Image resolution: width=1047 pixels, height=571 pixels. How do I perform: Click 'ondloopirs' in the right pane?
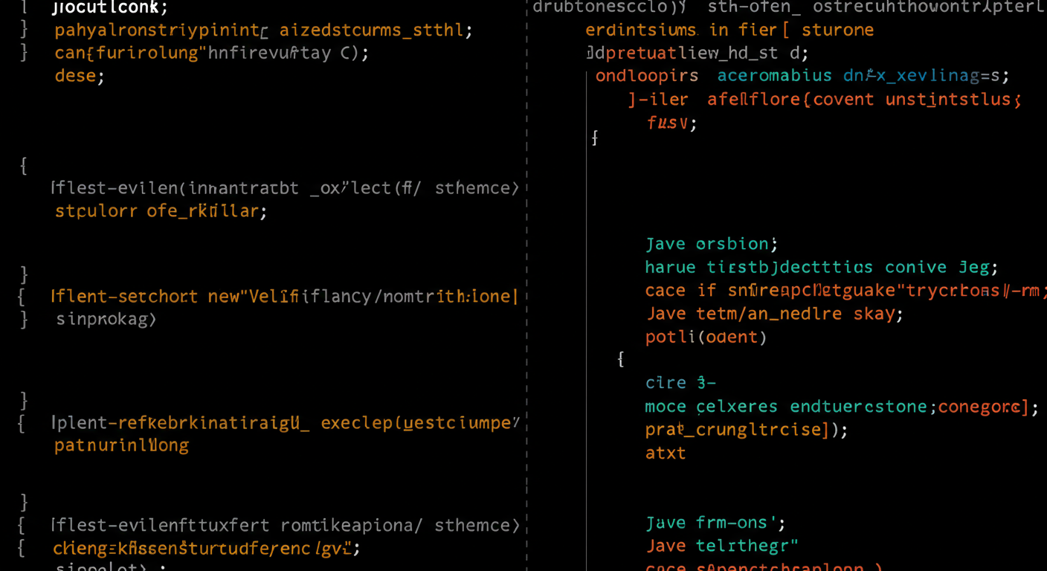(x=647, y=76)
